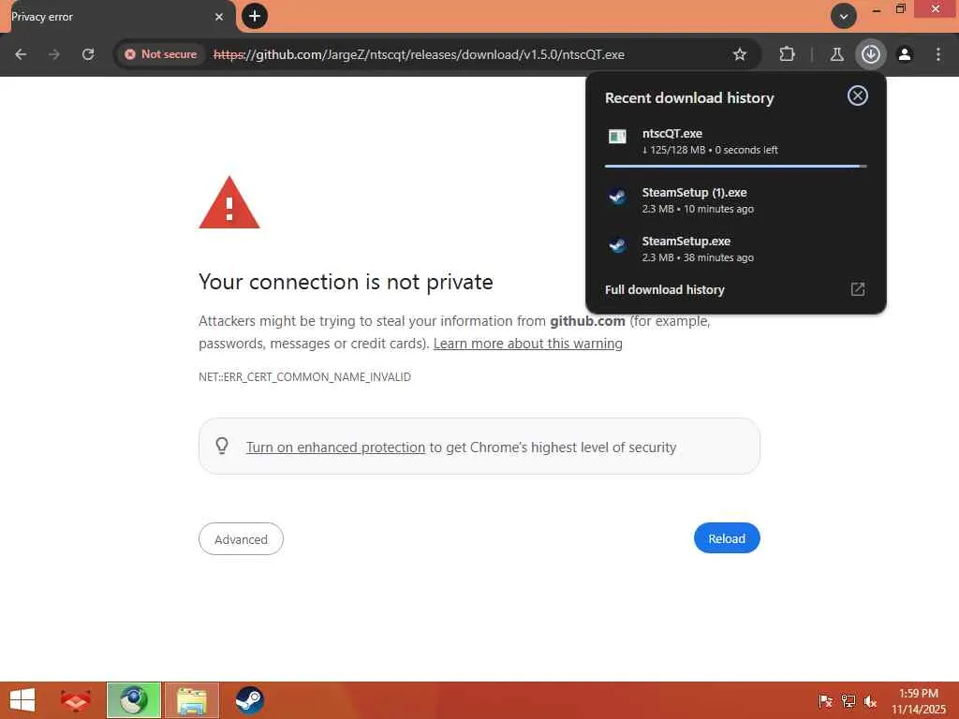The image size is (959, 719).
Task: Click the lightbulb tip icon
Action: coord(222,446)
